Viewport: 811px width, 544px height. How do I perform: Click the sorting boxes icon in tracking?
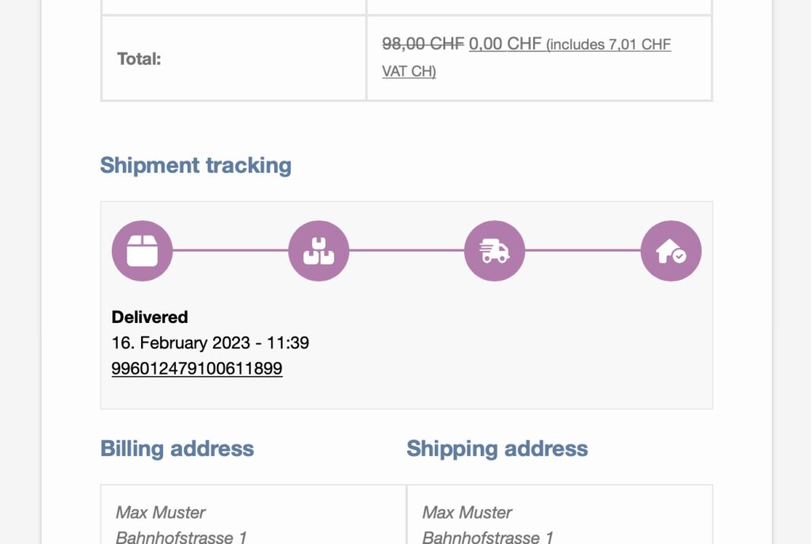tap(318, 251)
